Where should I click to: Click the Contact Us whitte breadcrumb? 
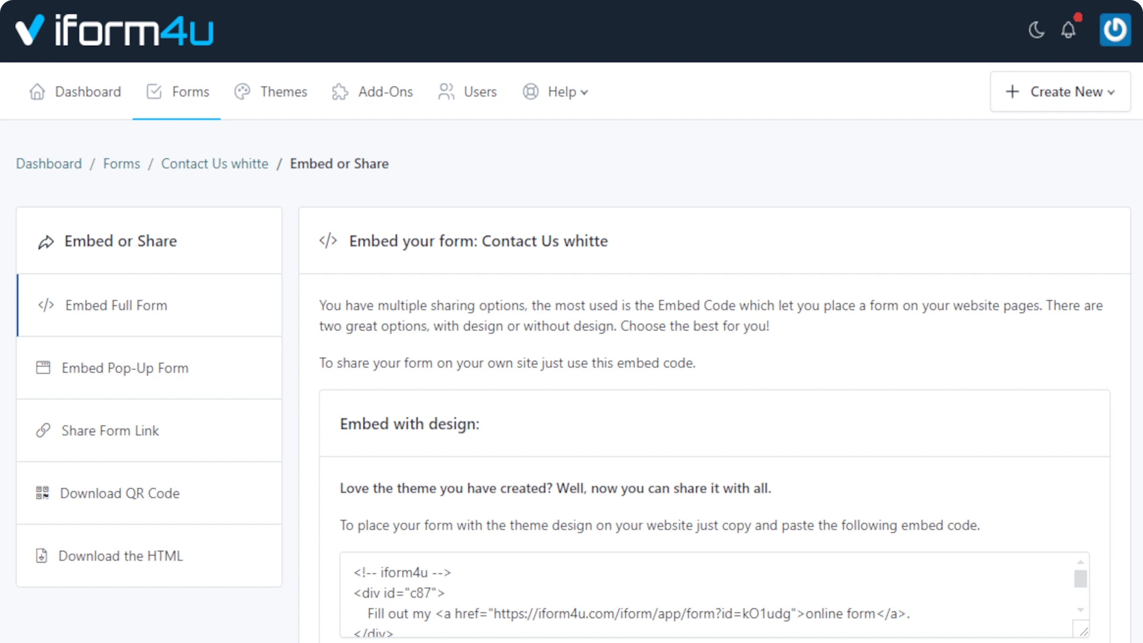pos(214,163)
